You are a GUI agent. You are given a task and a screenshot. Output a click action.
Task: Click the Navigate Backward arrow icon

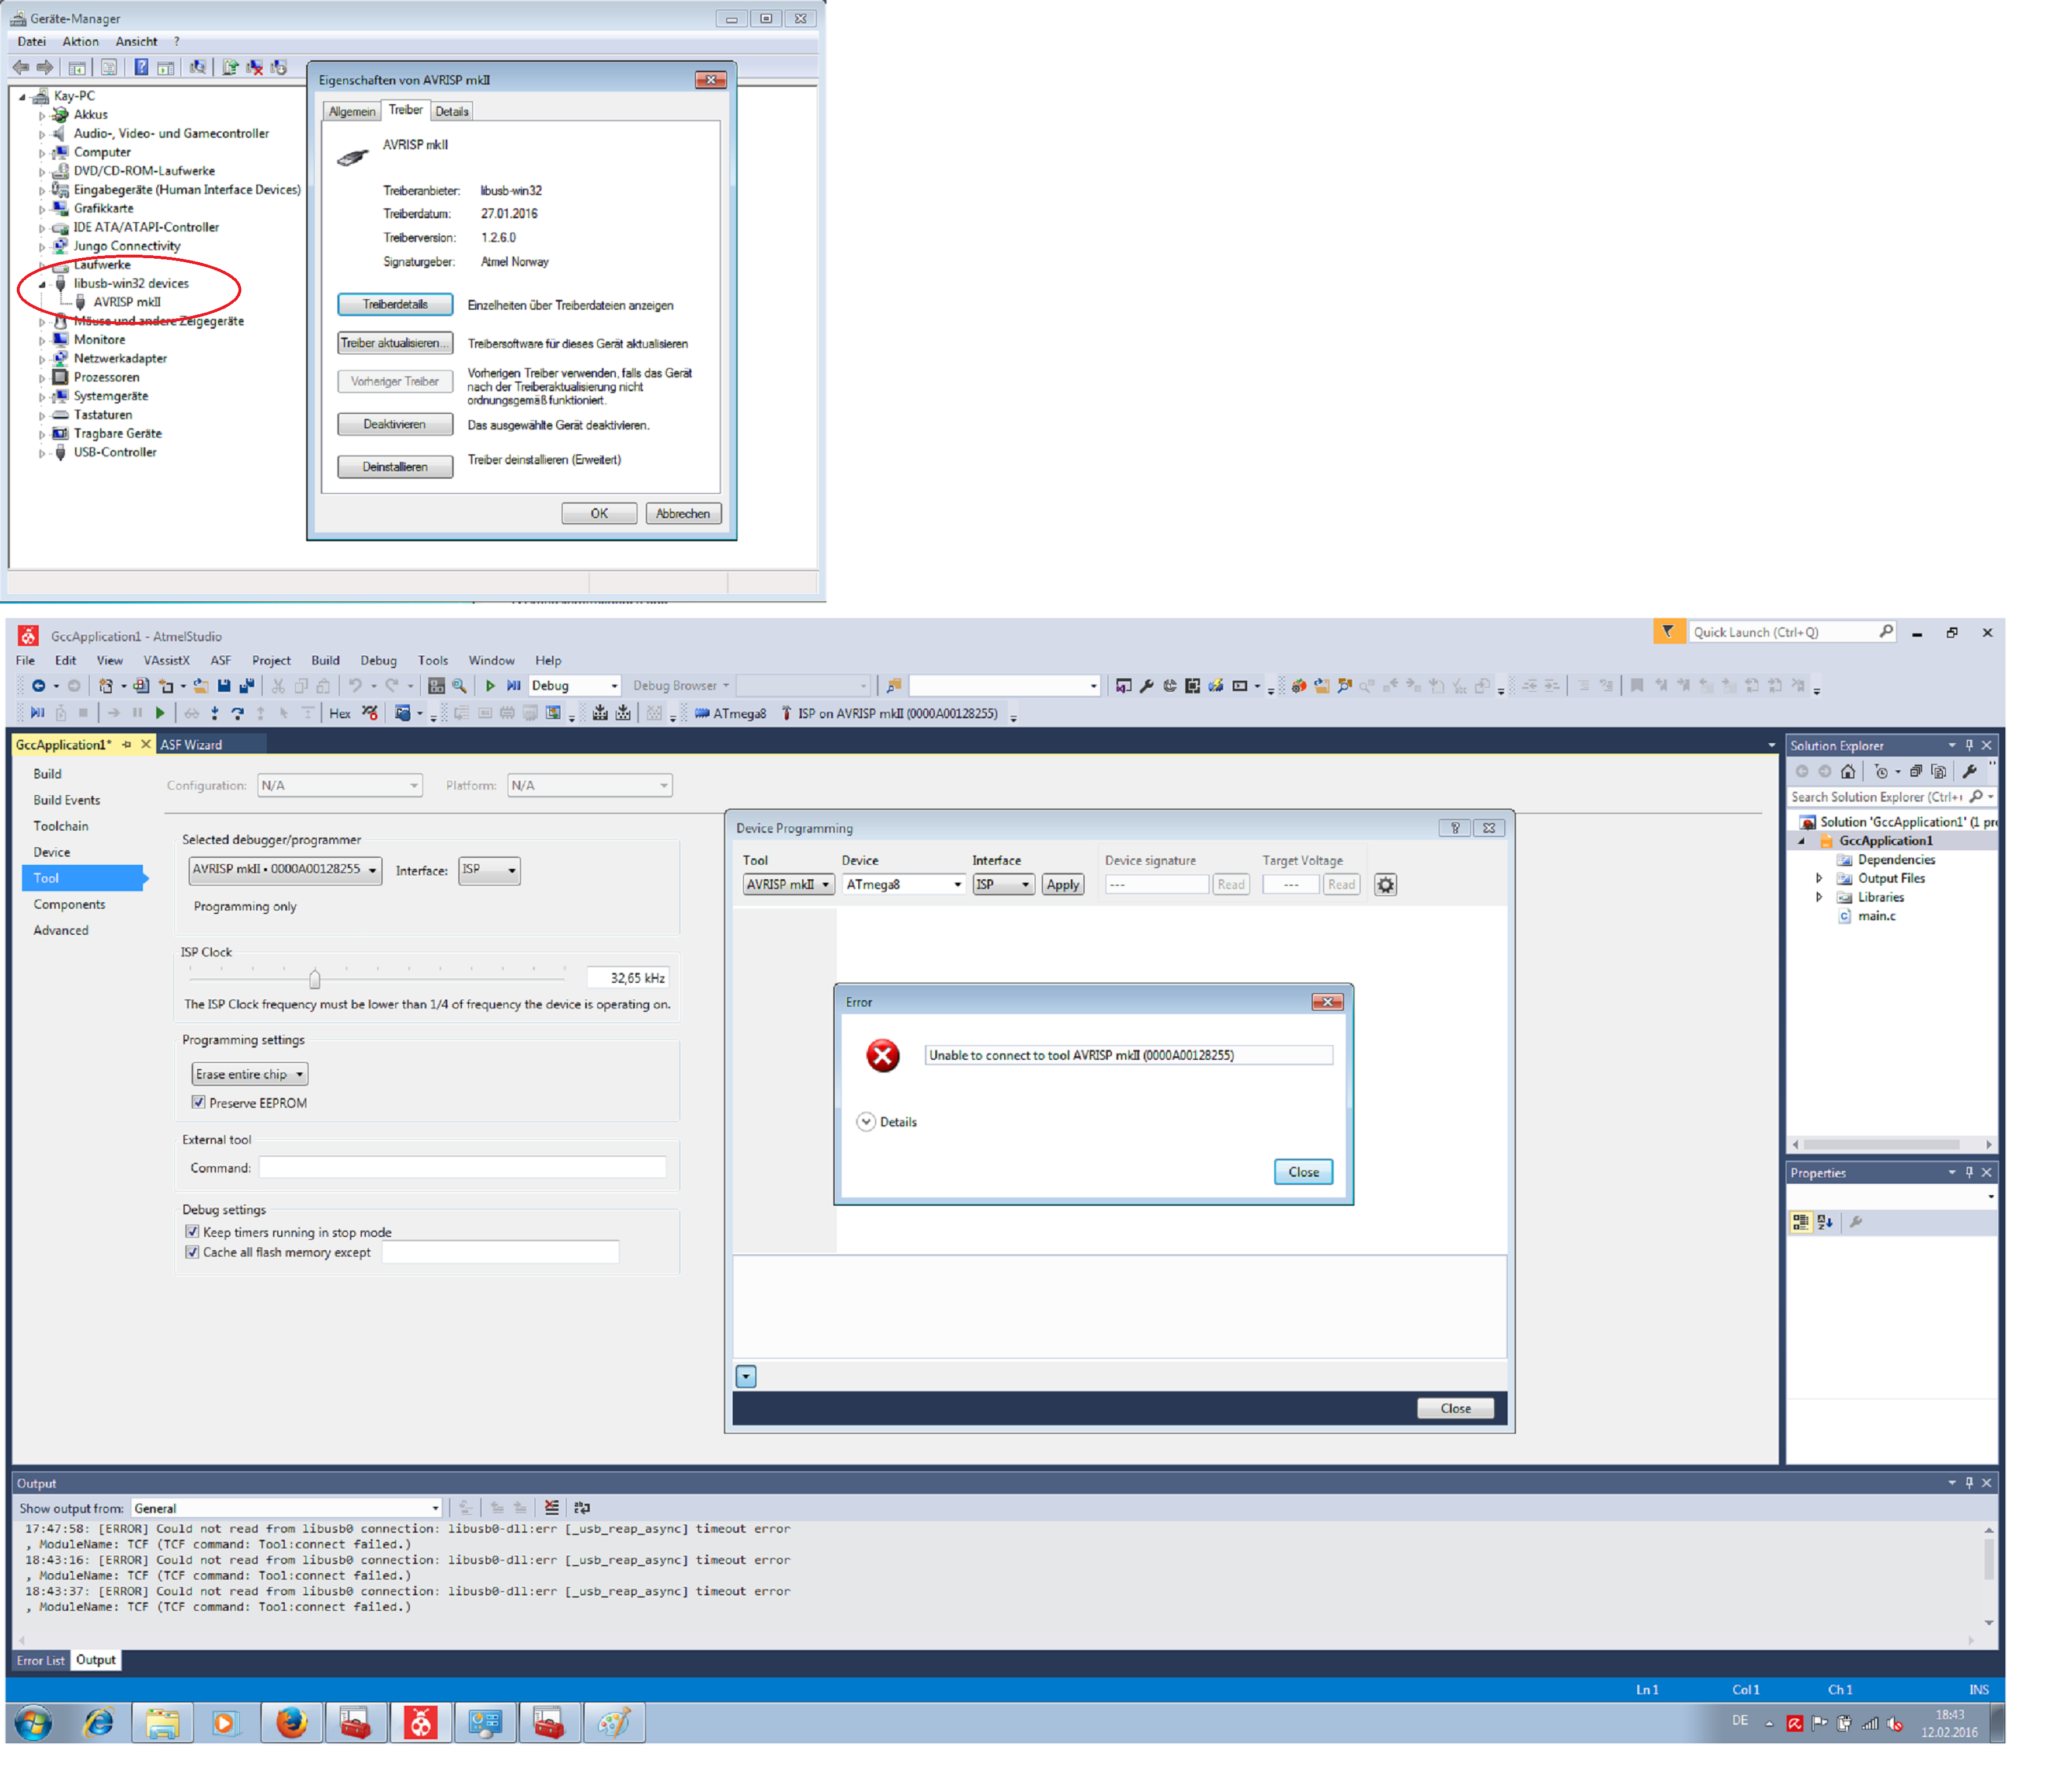click(38, 686)
